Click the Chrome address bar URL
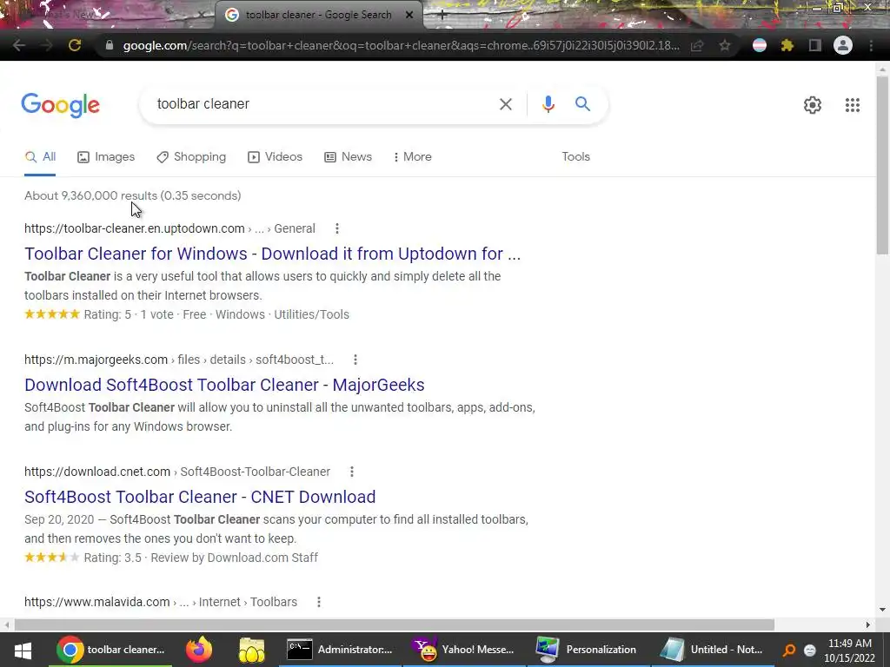The height and width of the screenshot is (667, 890). (x=401, y=45)
